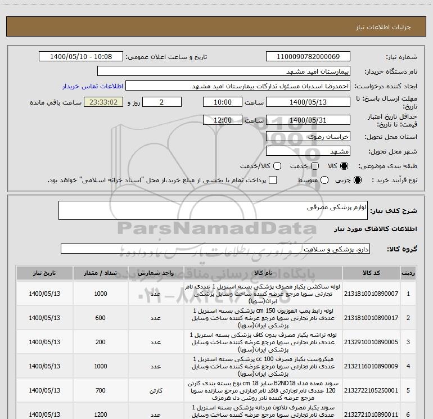This screenshot has width=433, height=419.
Task: Click quantity 700 in row 5
Action: 101,390
